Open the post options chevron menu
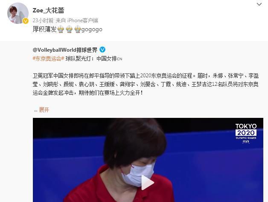The height and width of the screenshot is (202, 268). [259, 4]
